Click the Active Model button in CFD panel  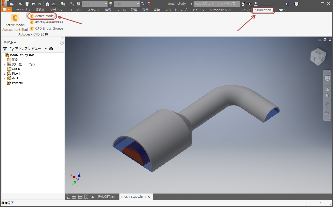pos(42,16)
